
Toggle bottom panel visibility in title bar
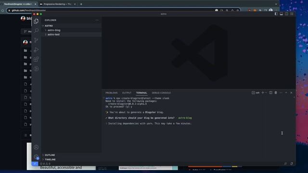coord(281,14)
